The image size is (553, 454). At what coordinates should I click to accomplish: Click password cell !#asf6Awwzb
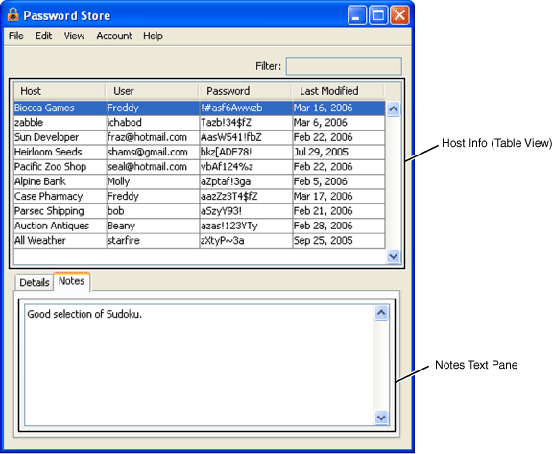pyautogui.click(x=246, y=108)
